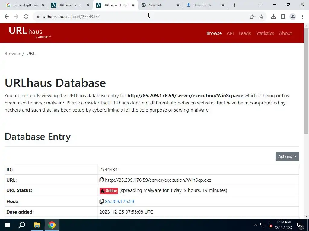Show hidden system tray icons
This screenshot has height=231, width=309.
[x=255, y=225]
